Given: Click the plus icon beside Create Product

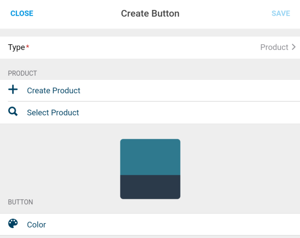Looking at the screenshot, I should [x=13, y=89].
